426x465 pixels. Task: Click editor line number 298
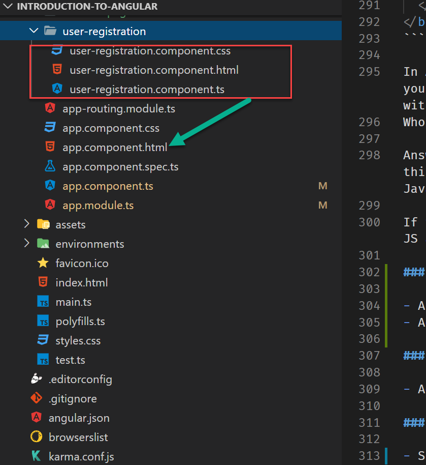coord(369,155)
